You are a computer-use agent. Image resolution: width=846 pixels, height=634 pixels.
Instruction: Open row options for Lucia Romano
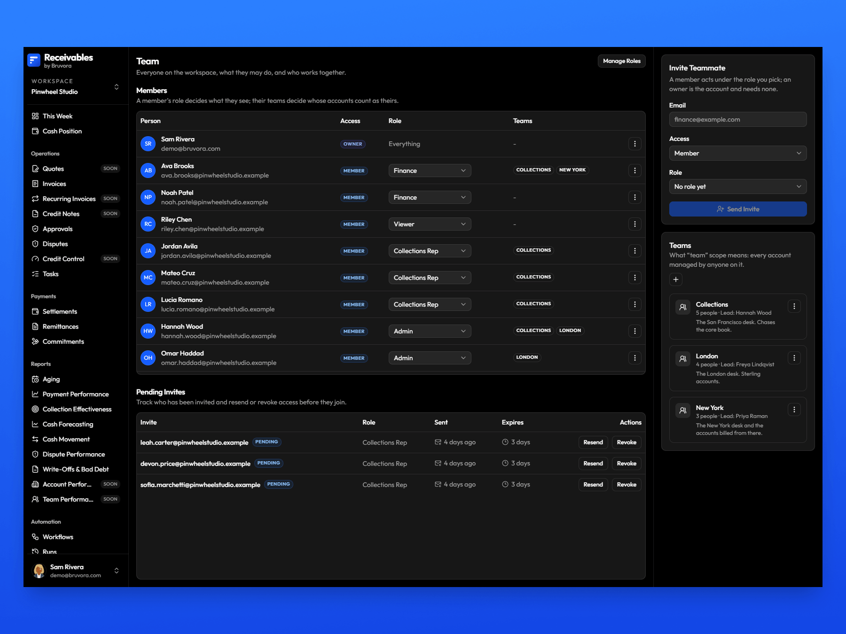tap(634, 304)
